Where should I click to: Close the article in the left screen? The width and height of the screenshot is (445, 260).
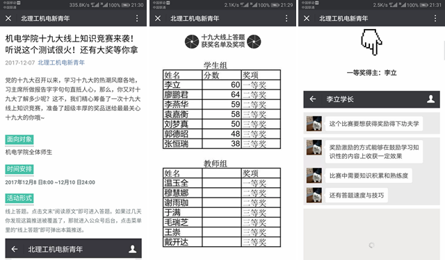tap(8, 19)
